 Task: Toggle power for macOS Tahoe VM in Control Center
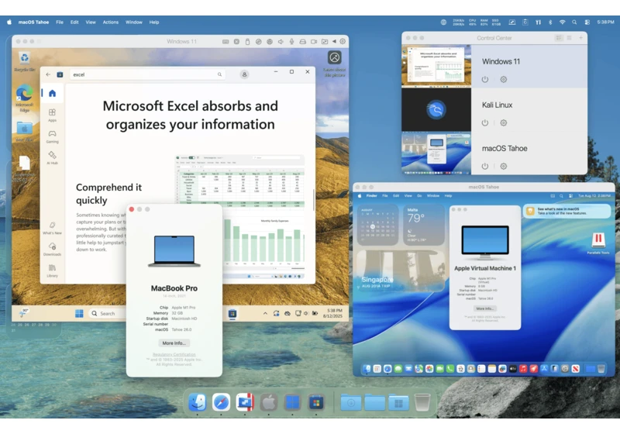coord(485,167)
